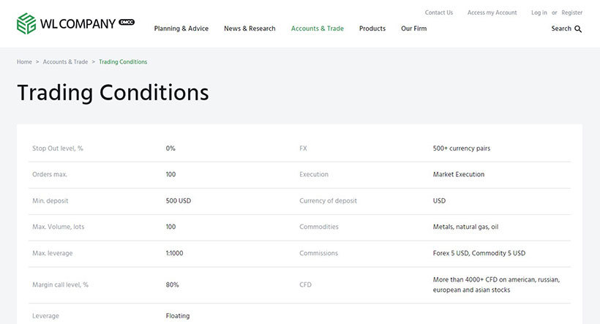Click Accounts & Trade in the breadcrumb
Viewport: 600px width, 324px height.
[x=65, y=62]
